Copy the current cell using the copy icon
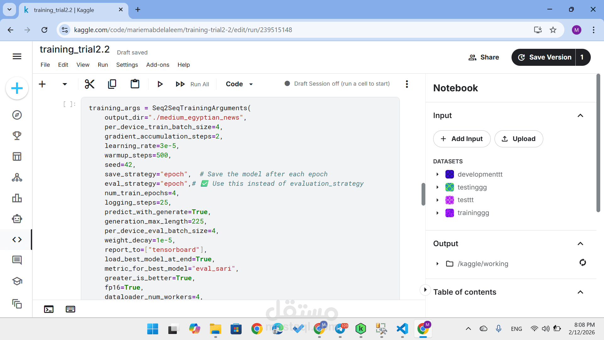 click(x=112, y=84)
